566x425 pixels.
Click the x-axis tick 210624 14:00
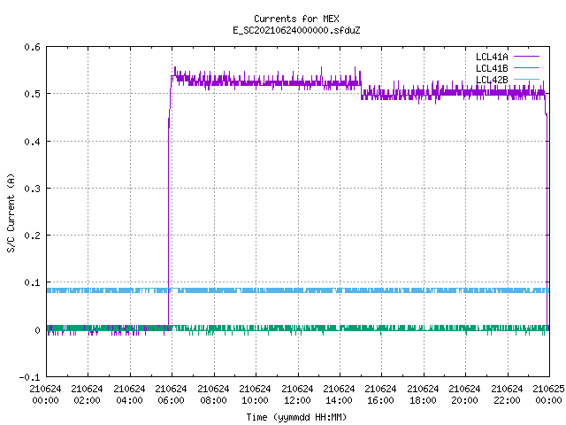339,395
